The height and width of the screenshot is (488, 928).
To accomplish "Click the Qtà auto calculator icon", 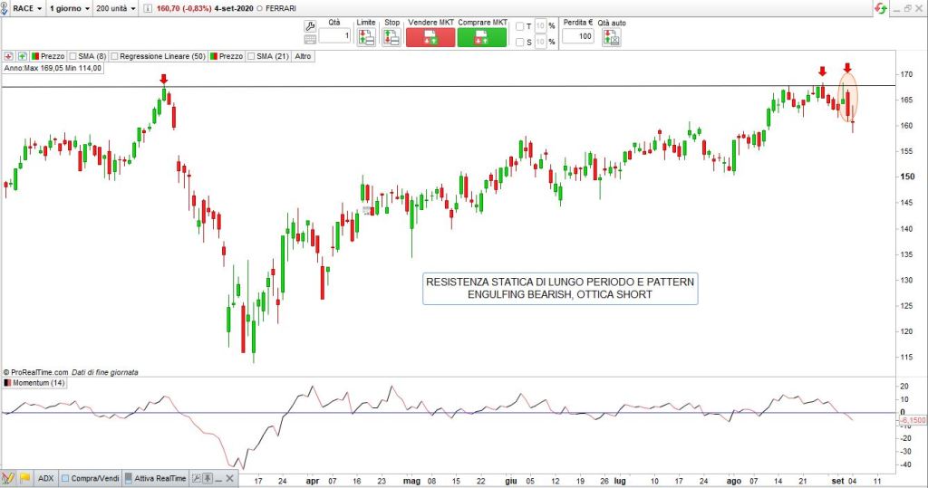I will coord(612,37).
